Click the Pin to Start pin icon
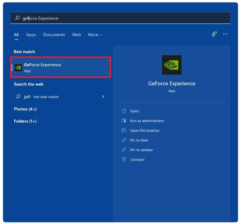241x224 pixels. pos(124,140)
